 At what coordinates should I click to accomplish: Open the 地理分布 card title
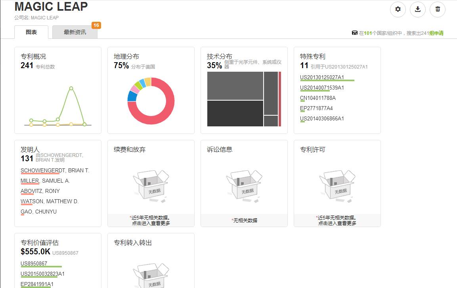[x=126, y=56]
